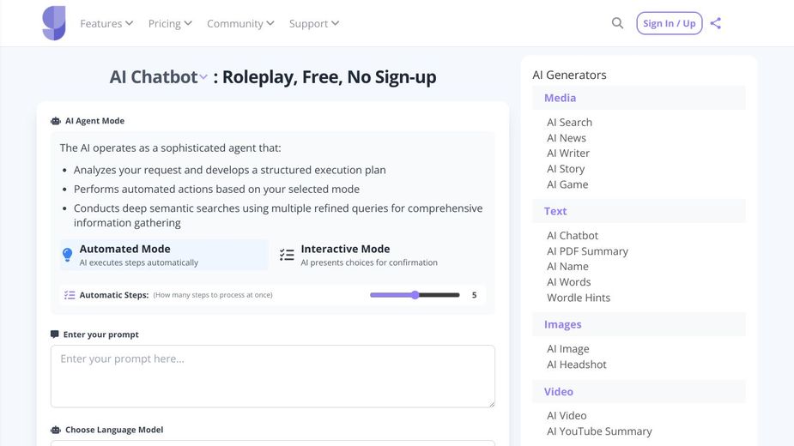Expand the Features menu
The image size is (794, 446).
click(x=106, y=24)
